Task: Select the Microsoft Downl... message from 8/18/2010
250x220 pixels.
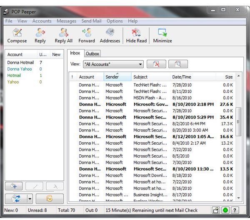Action: coord(152,176)
